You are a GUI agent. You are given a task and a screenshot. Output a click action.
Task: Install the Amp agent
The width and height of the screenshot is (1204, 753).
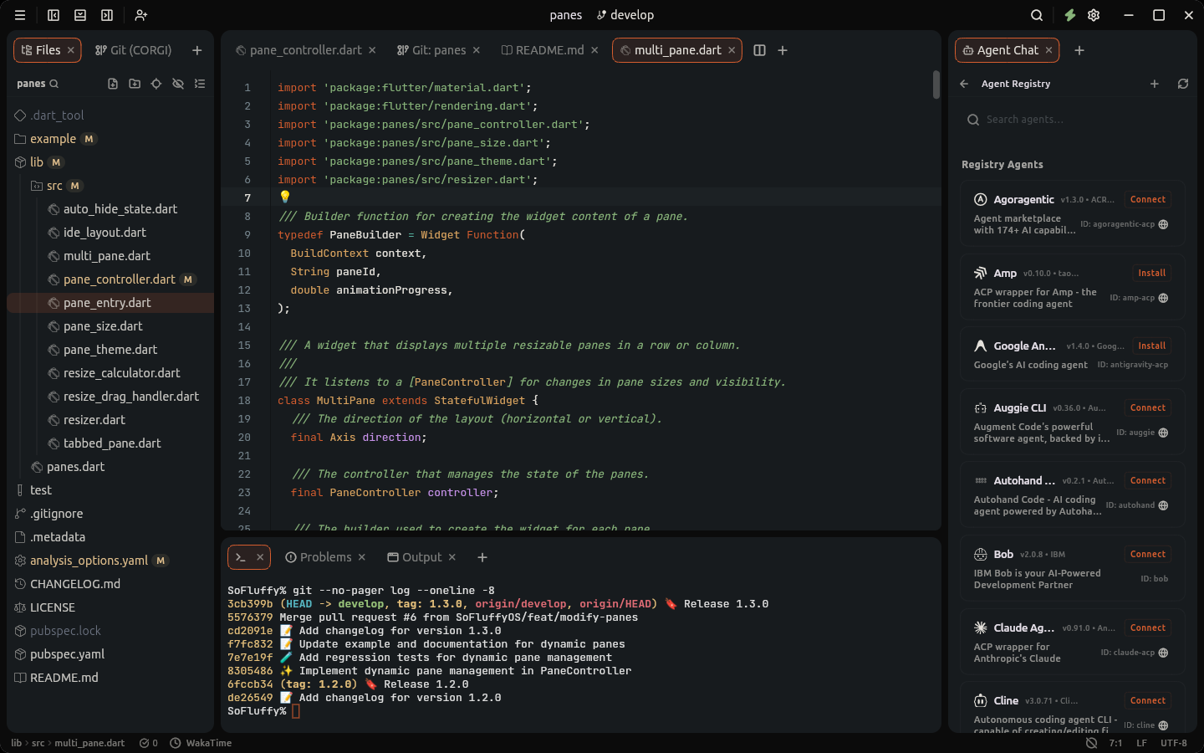[x=1151, y=273]
